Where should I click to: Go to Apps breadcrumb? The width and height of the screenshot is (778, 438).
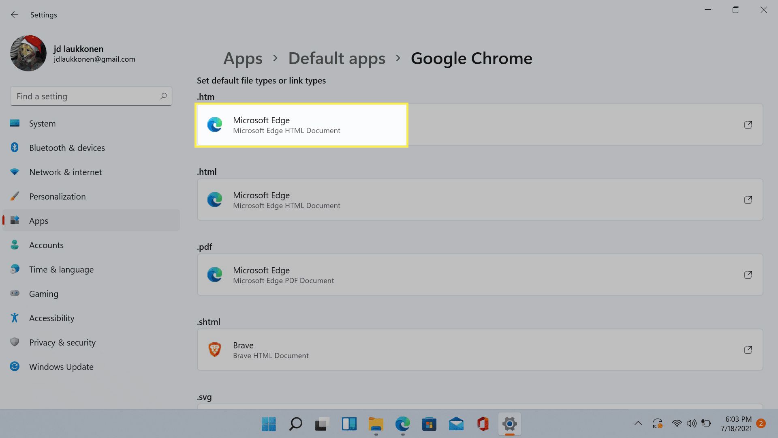[243, 58]
